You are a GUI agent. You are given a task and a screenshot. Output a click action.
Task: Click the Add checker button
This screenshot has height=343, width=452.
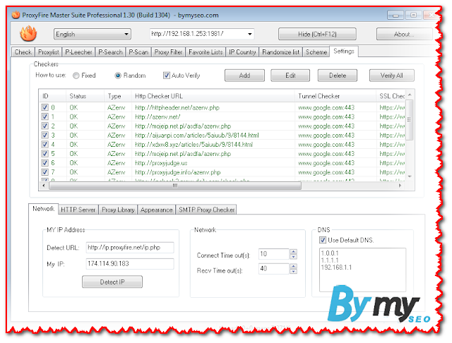pos(244,76)
